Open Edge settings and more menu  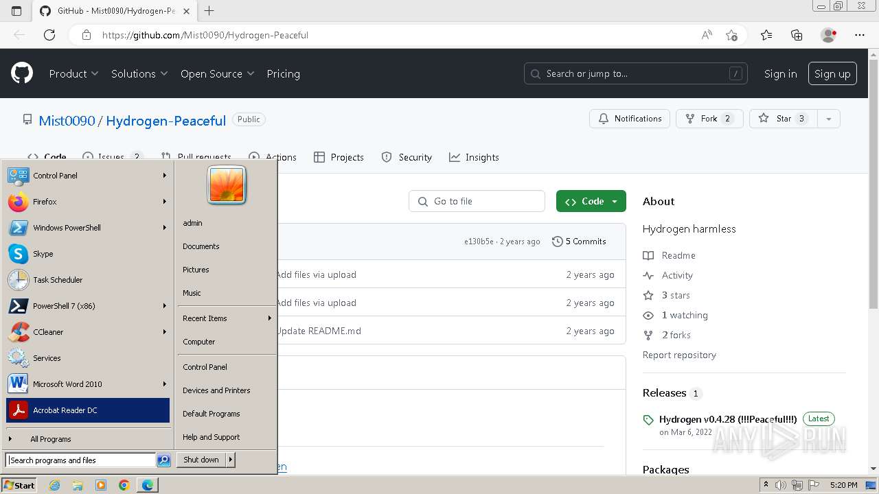click(860, 35)
